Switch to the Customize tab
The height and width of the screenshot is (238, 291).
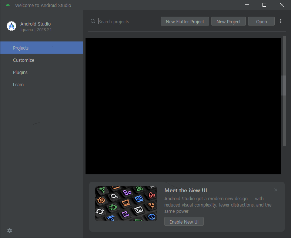pos(42,60)
